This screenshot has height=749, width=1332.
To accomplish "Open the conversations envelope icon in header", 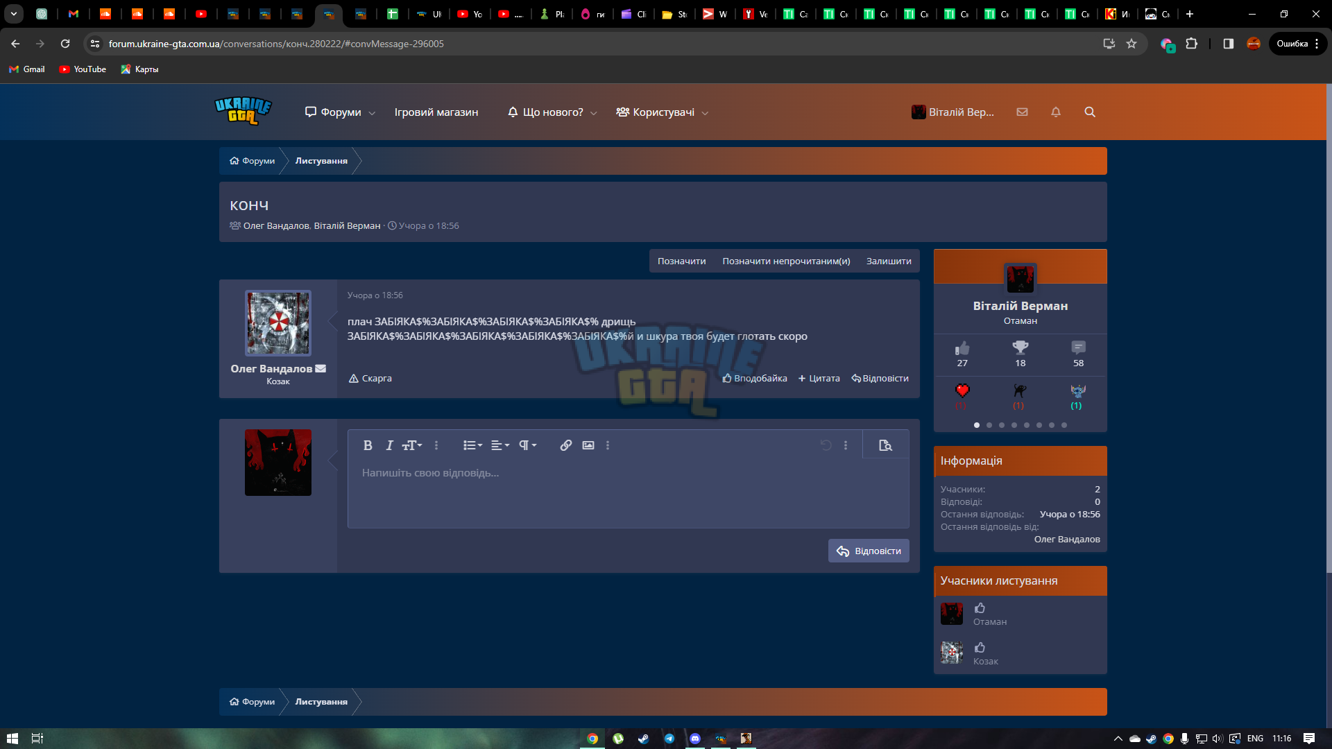I will 1022,112.
